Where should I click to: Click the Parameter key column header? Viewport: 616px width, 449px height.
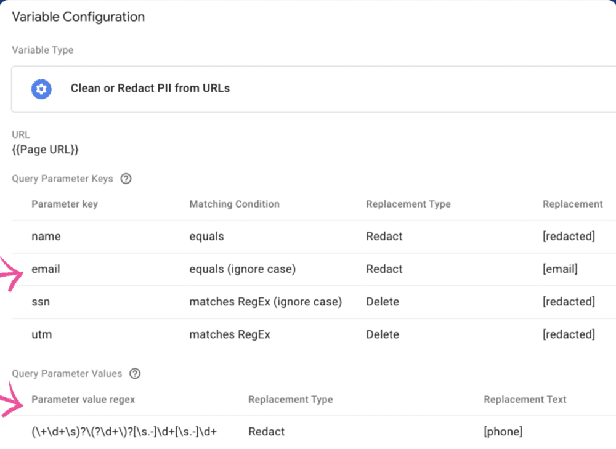coord(65,204)
